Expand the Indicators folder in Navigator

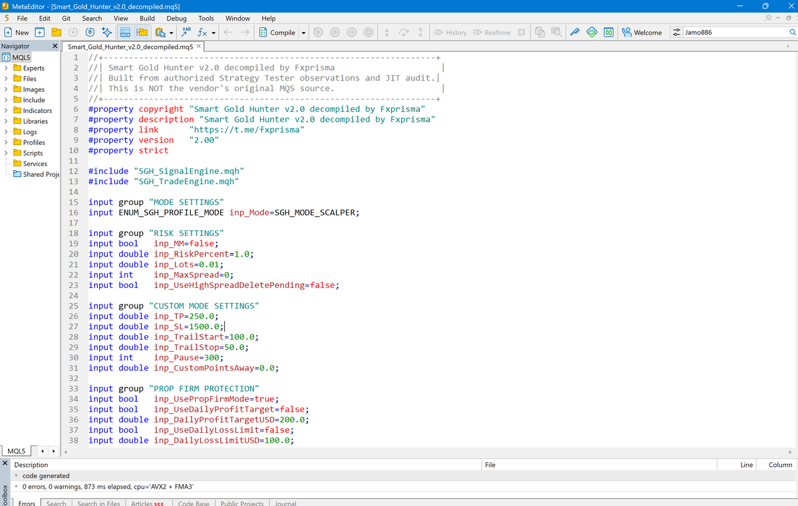point(6,110)
